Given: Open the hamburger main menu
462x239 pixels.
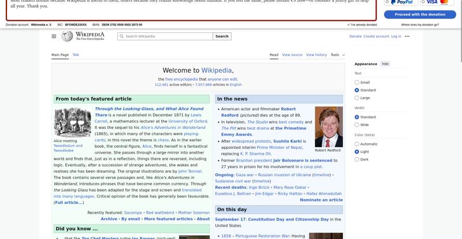Looking at the screenshot, I should (54, 36).
